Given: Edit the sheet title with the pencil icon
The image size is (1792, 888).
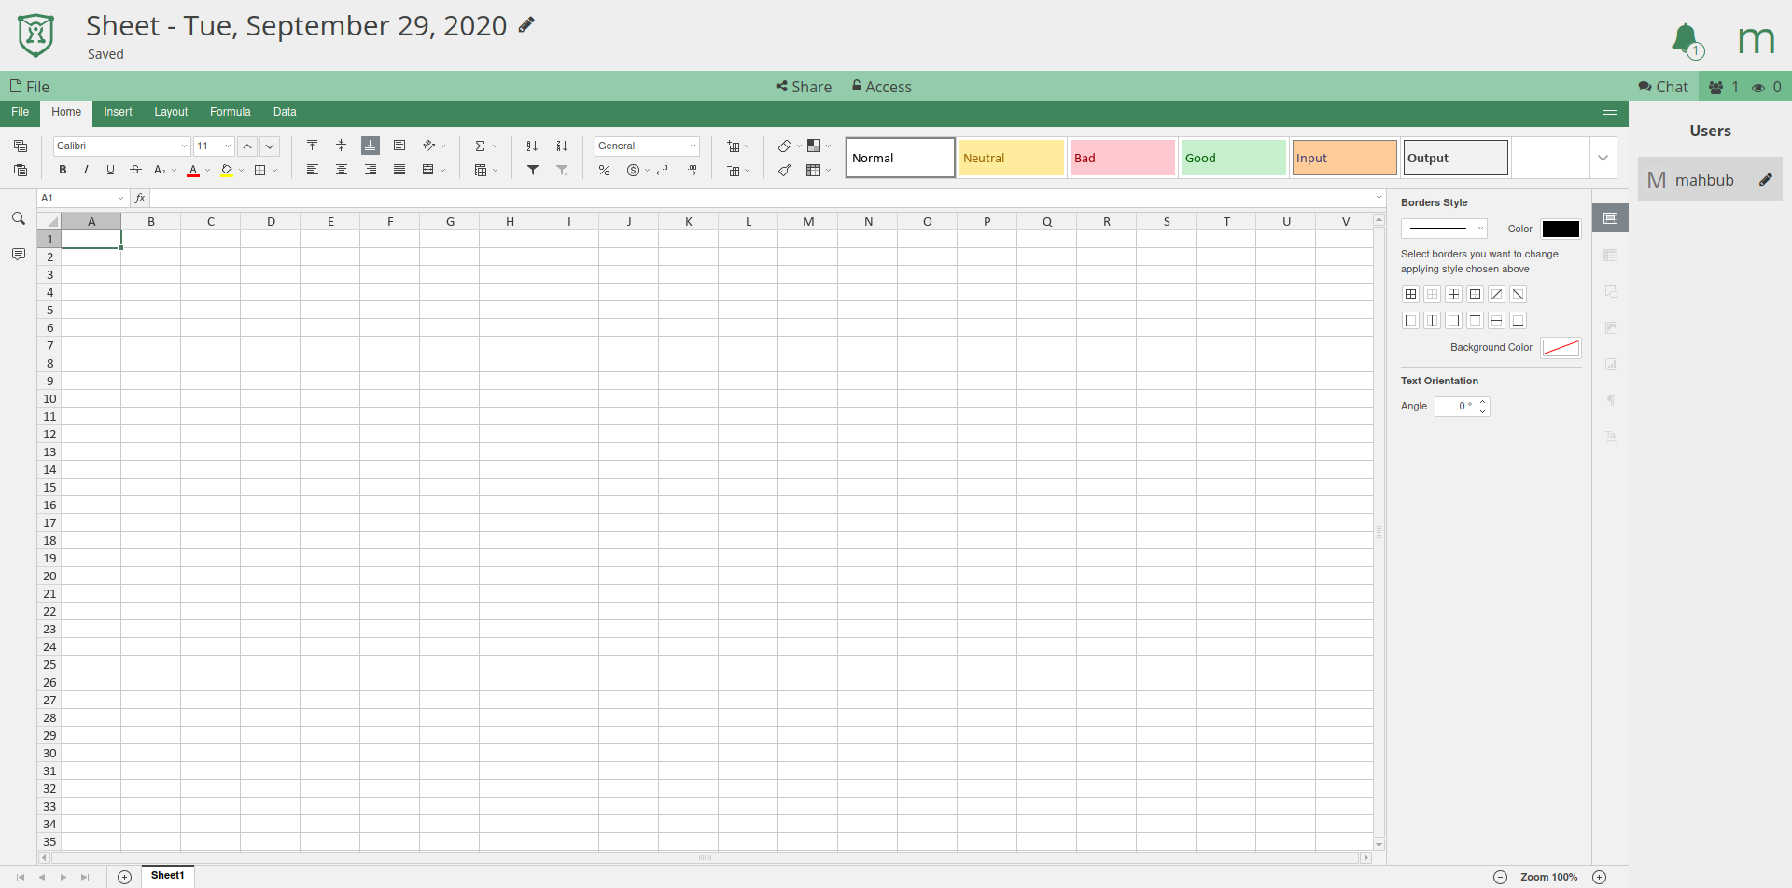Looking at the screenshot, I should (526, 25).
